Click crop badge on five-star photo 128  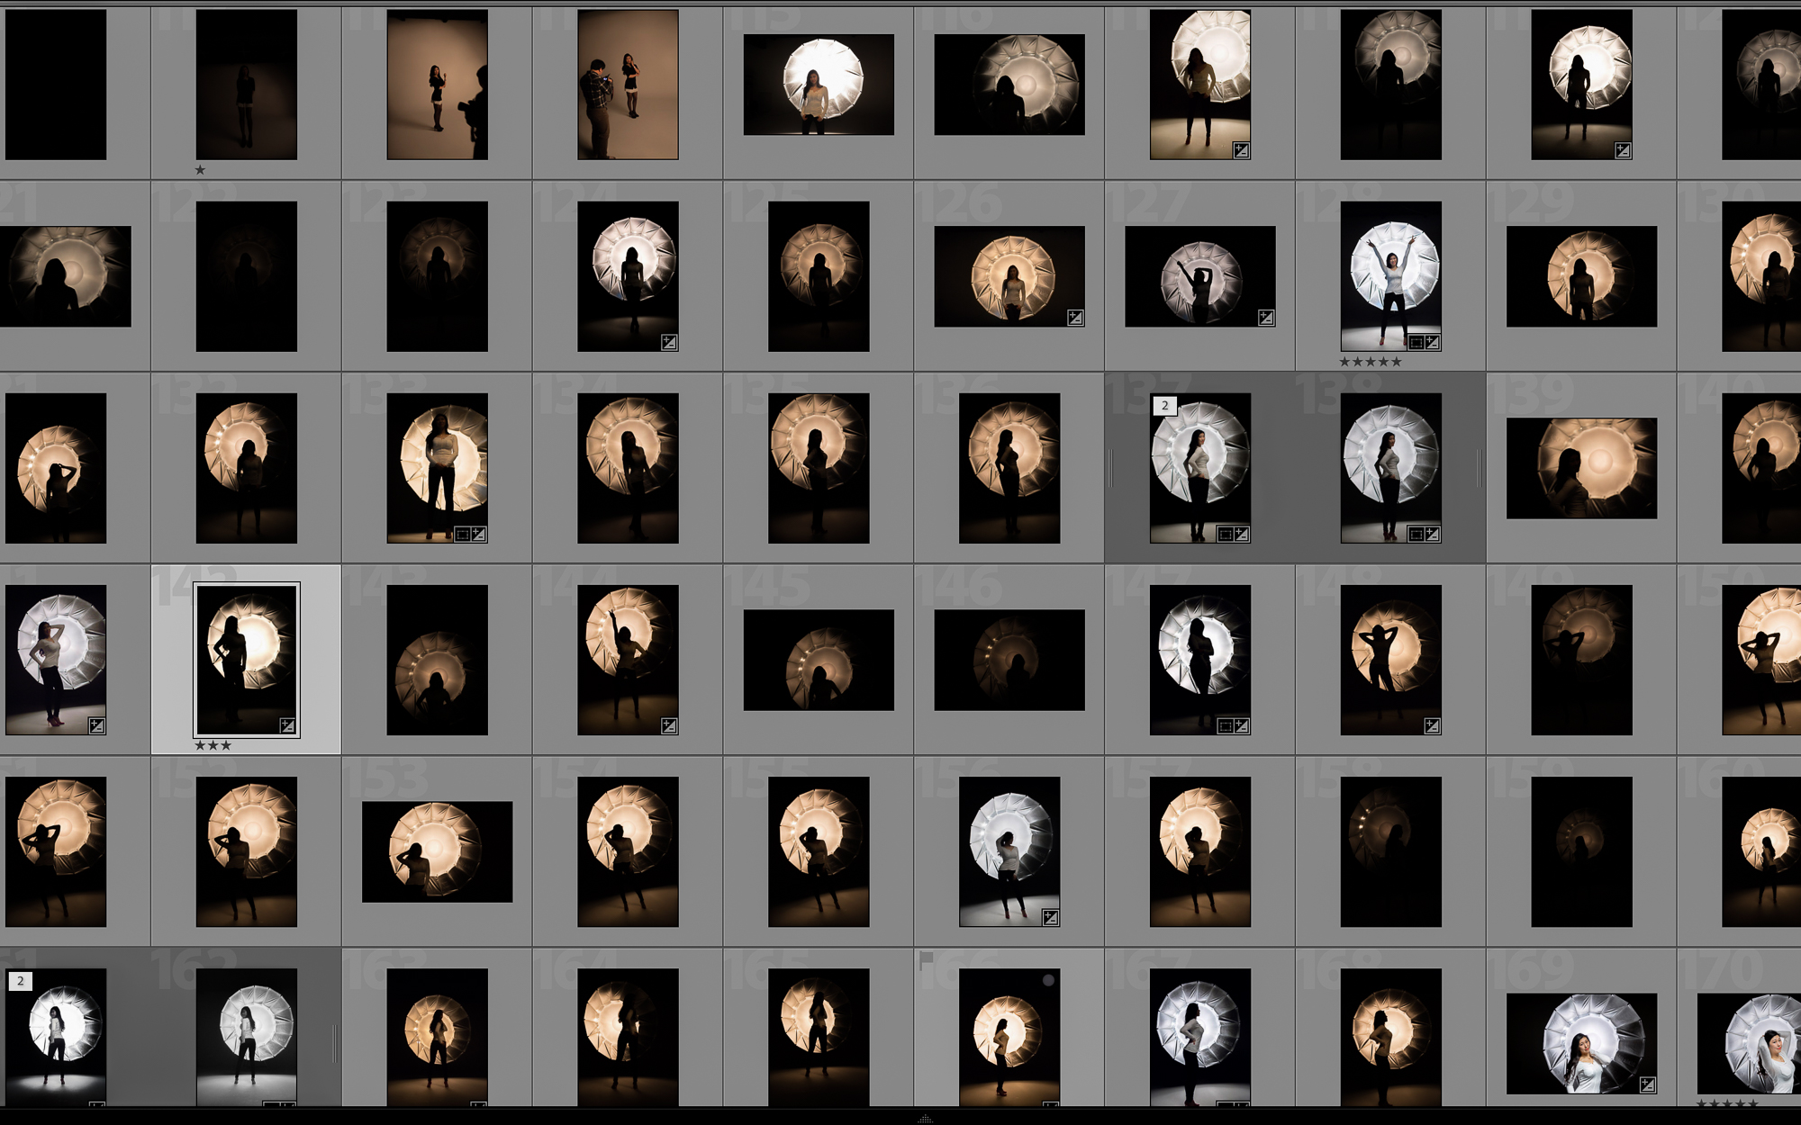tap(1416, 342)
